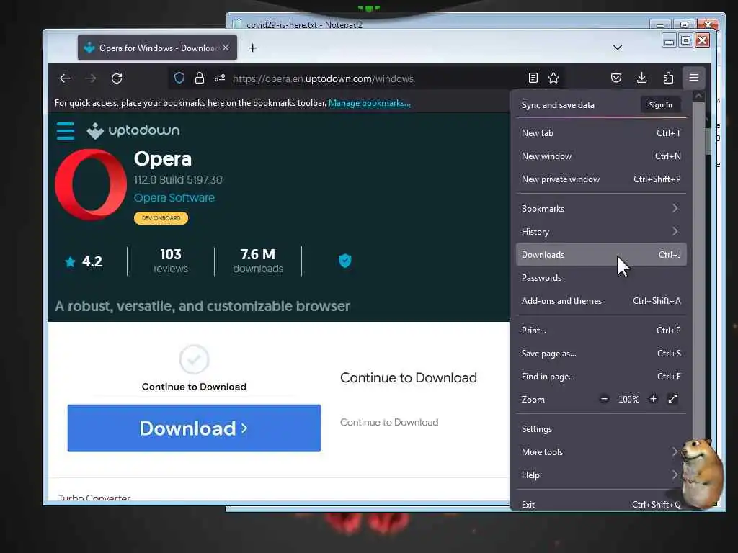Image resolution: width=738 pixels, height=553 pixels.
Task: Reload the page with the refresh icon
Action: coord(117,78)
